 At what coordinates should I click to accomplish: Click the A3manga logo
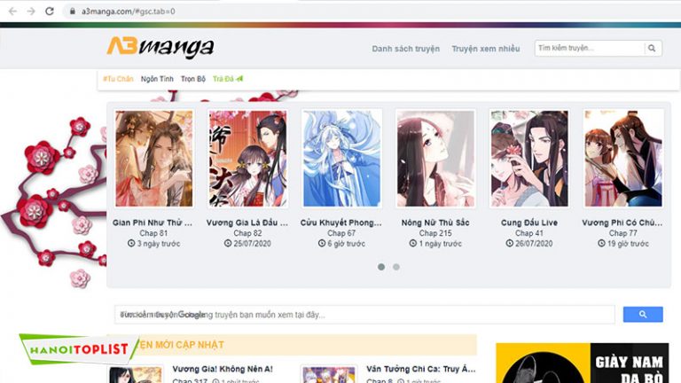coord(160,47)
